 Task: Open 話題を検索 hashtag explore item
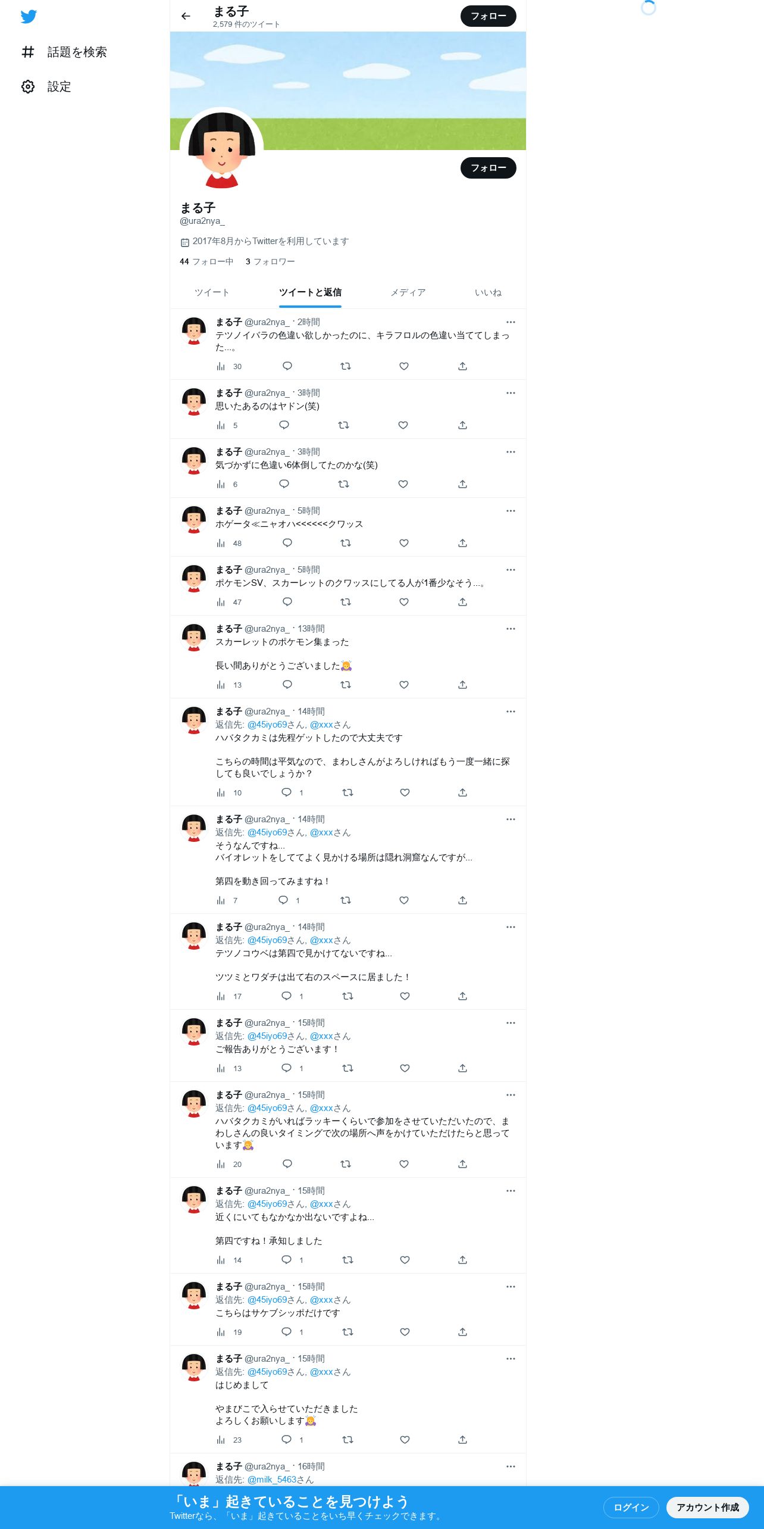(64, 52)
